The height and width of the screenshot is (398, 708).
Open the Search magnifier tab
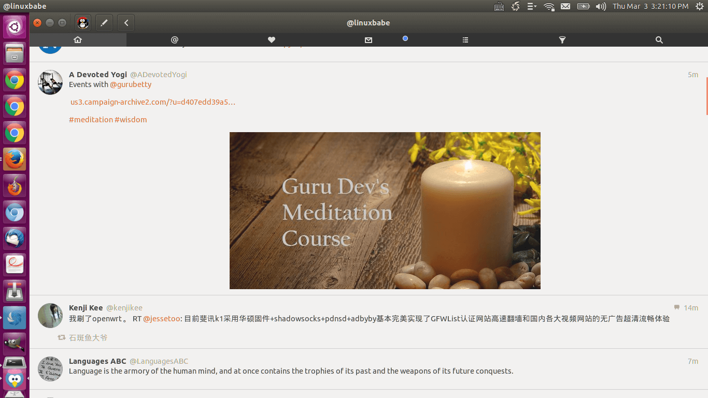click(659, 40)
